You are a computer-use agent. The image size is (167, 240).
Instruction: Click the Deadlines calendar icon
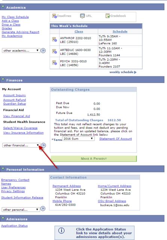coord(54,16)
